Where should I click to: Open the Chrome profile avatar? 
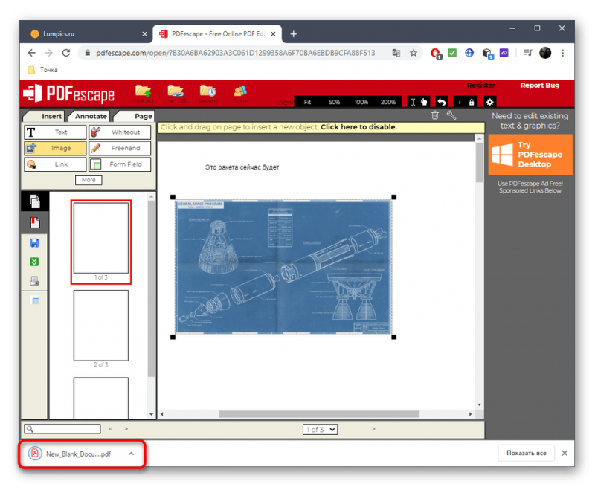click(545, 53)
